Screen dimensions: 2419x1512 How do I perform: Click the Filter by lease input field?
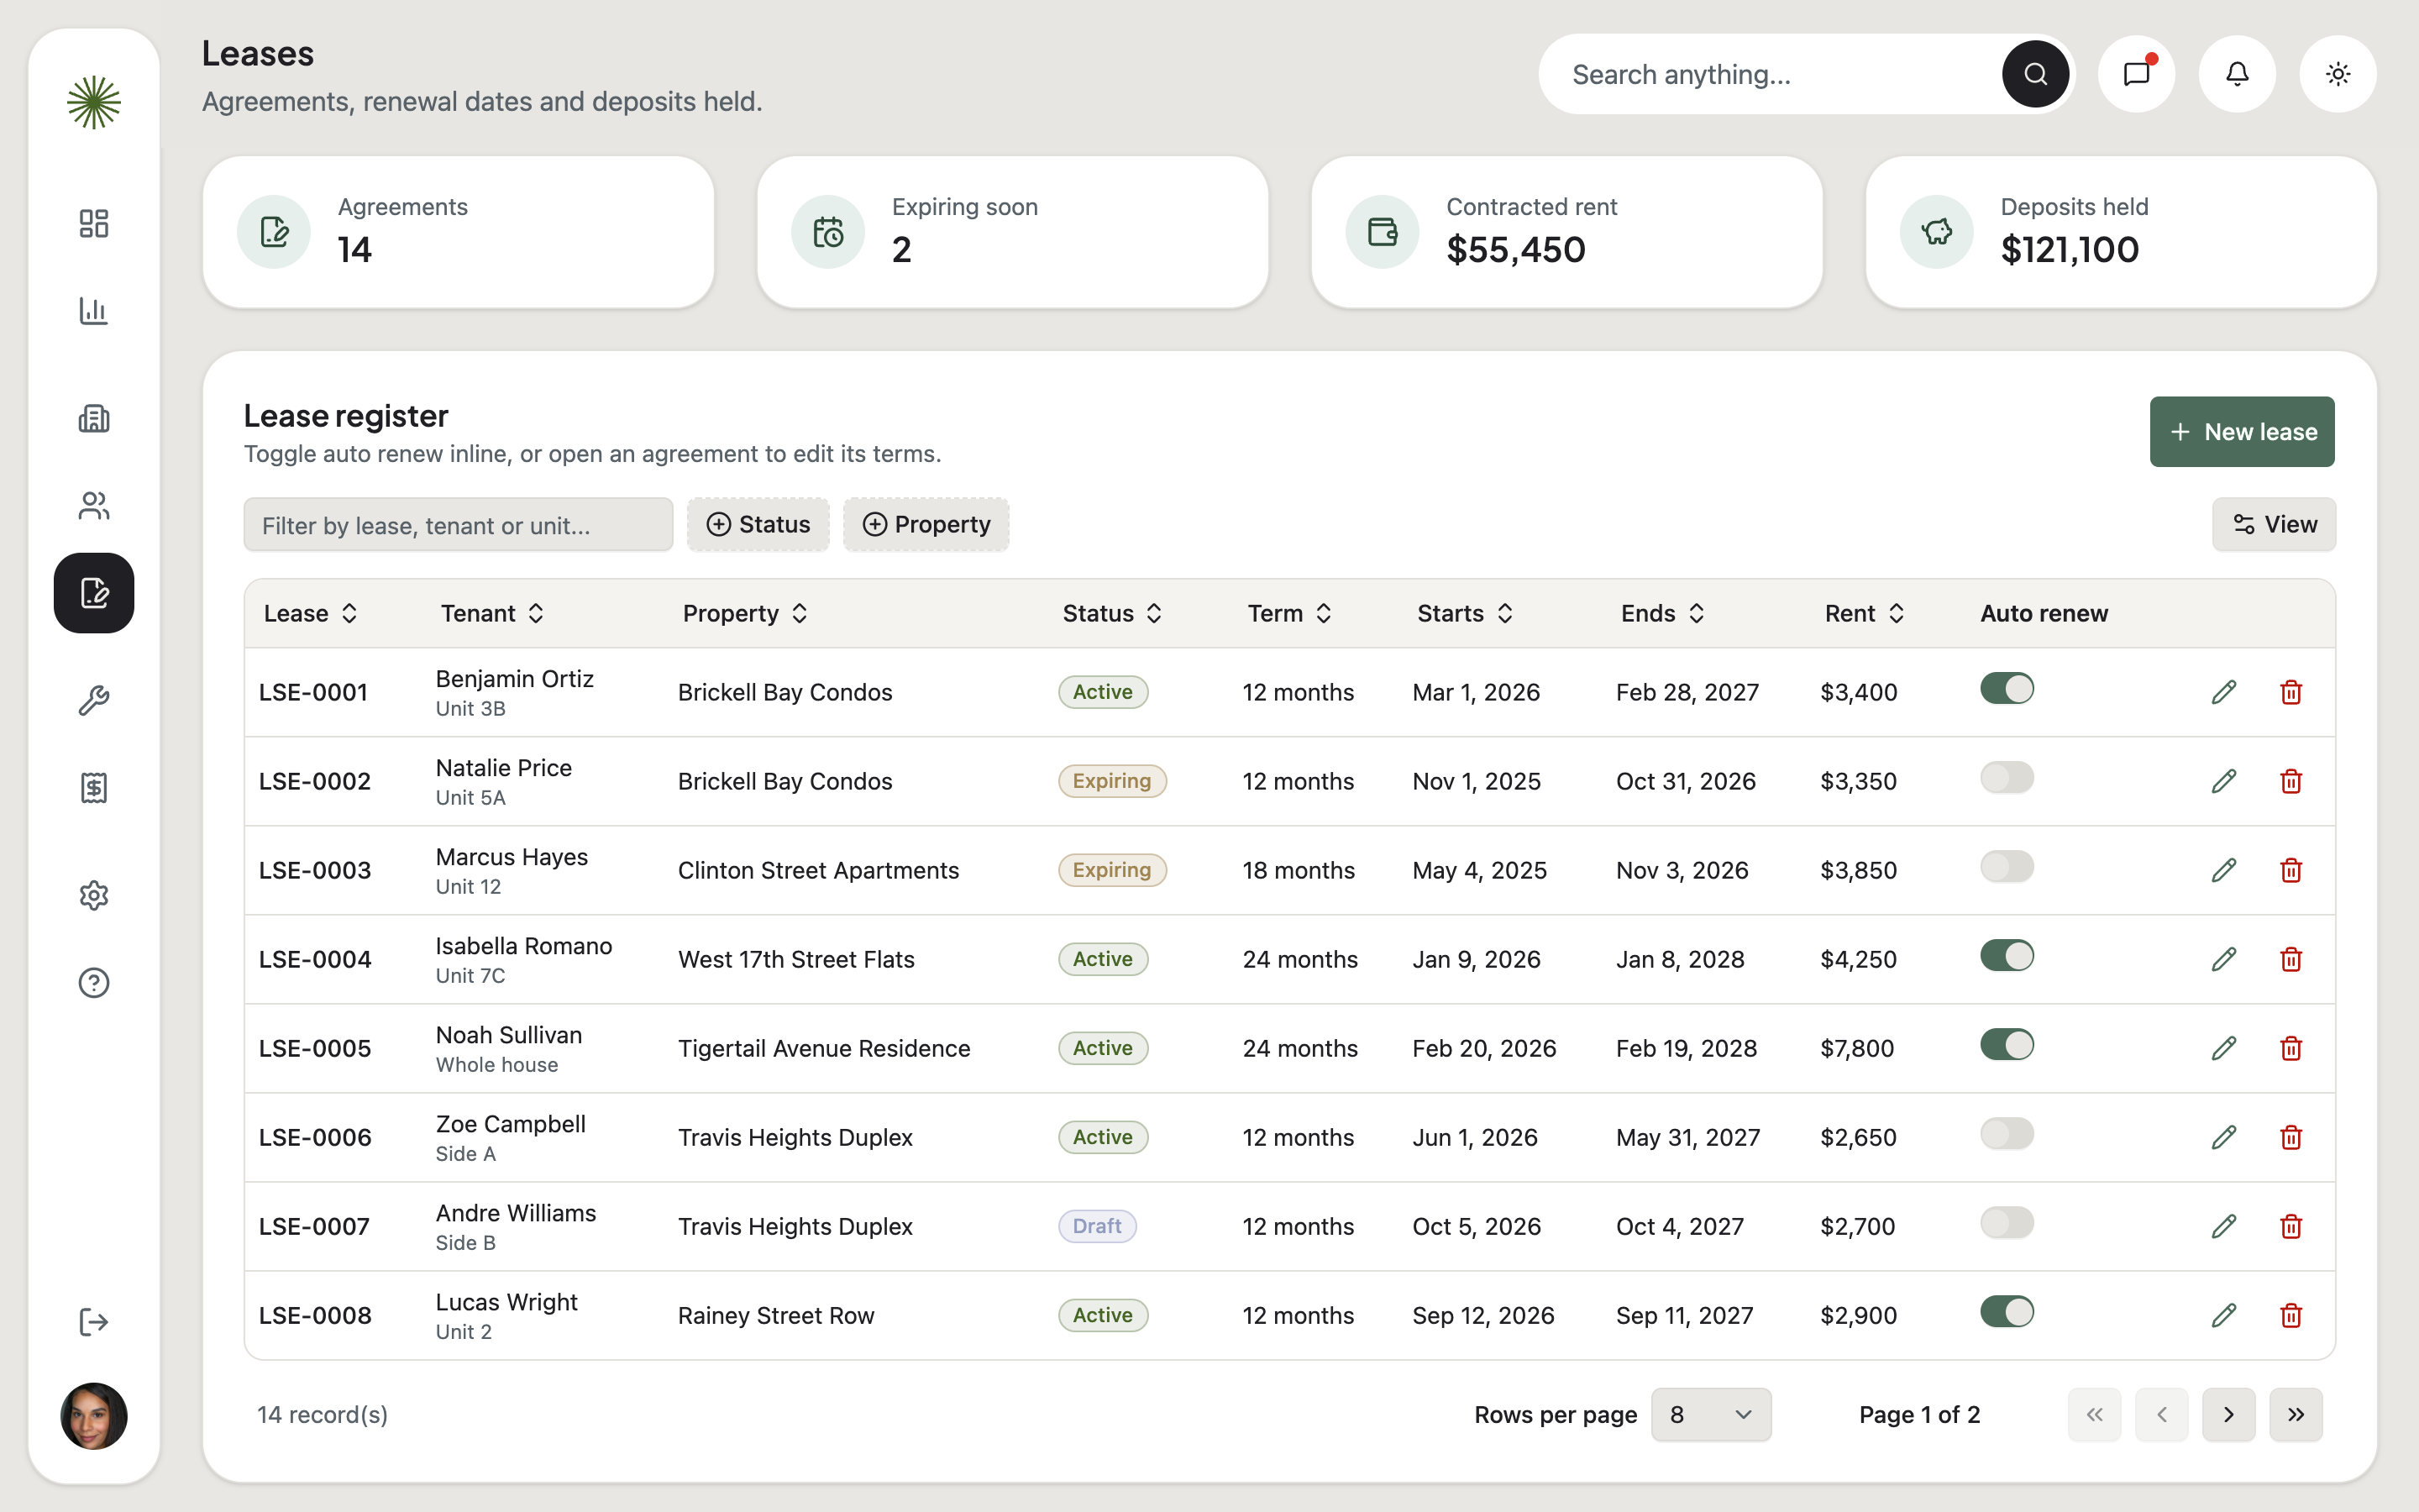pyautogui.click(x=459, y=524)
